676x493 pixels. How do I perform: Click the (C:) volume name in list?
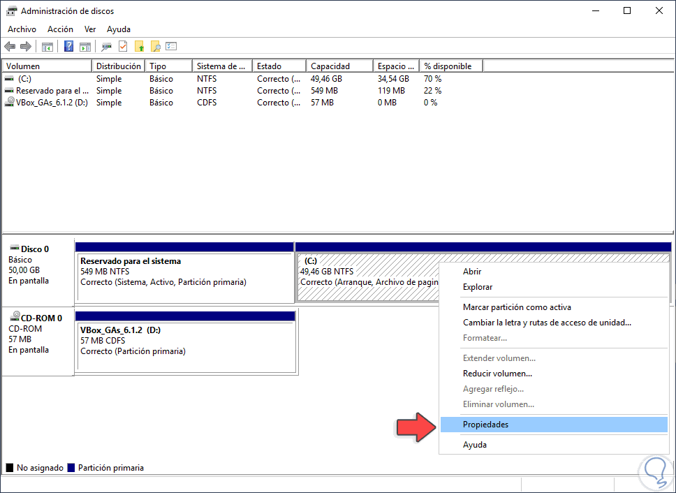(24, 79)
